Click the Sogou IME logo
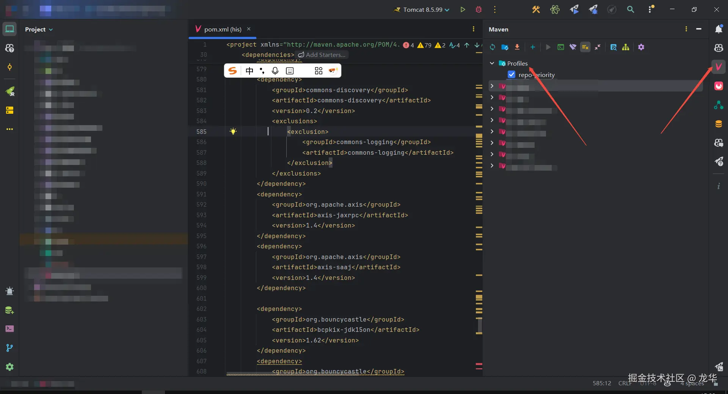Viewport: 728px width, 394px height. pyautogui.click(x=233, y=71)
